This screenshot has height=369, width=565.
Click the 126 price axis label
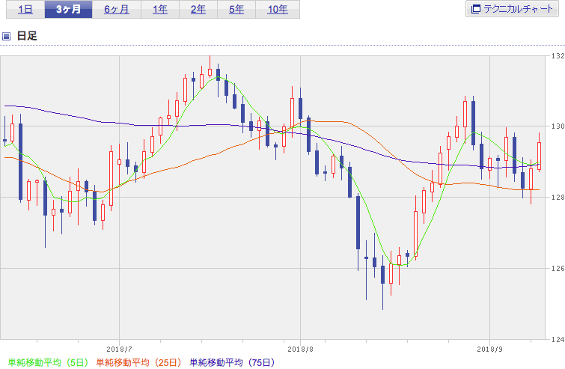[558, 268]
